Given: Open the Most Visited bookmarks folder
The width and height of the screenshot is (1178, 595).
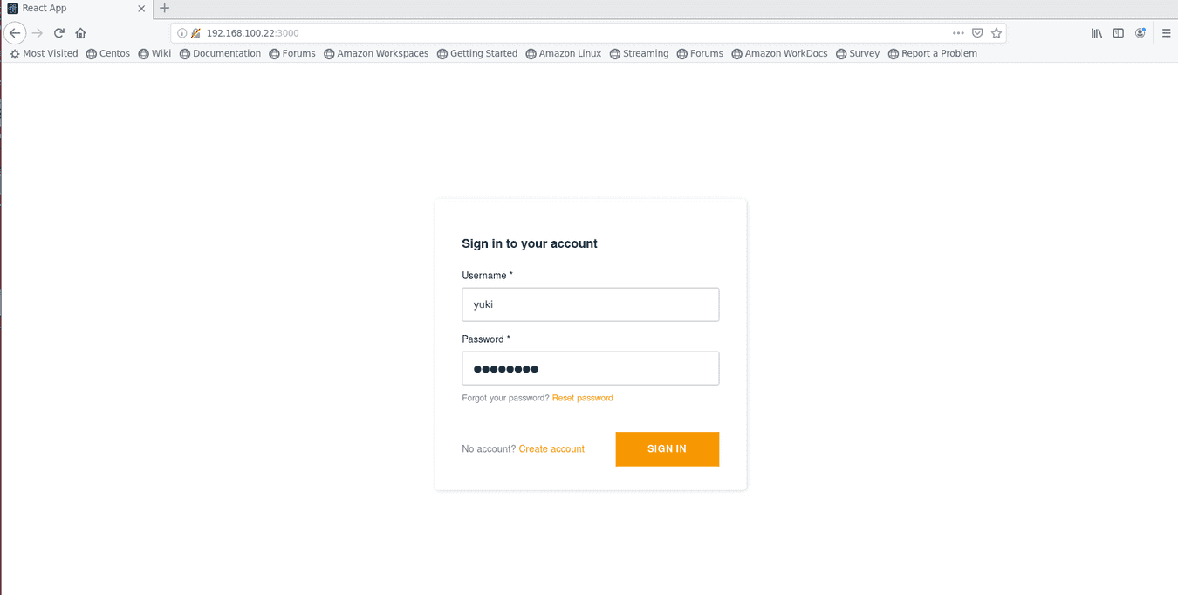Looking at the screenshot, I should pos(44,53).
